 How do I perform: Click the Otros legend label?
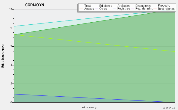click(103, 9)
